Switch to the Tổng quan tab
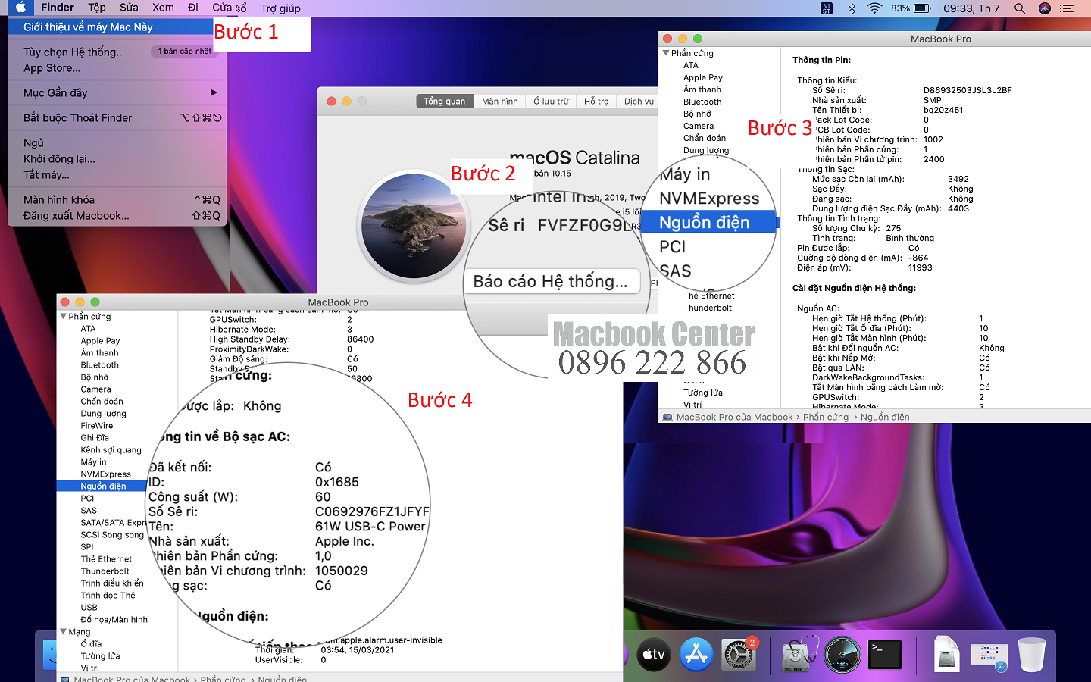 445,101
